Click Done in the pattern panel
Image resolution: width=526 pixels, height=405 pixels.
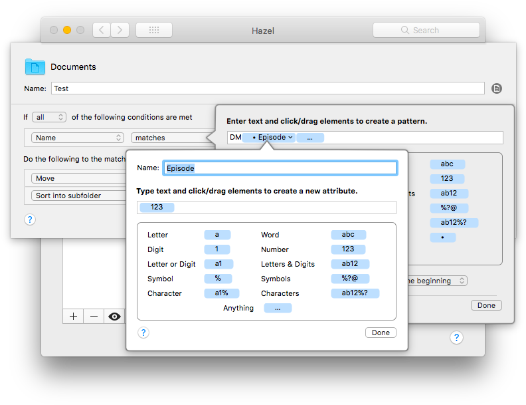tap(486, 305)
